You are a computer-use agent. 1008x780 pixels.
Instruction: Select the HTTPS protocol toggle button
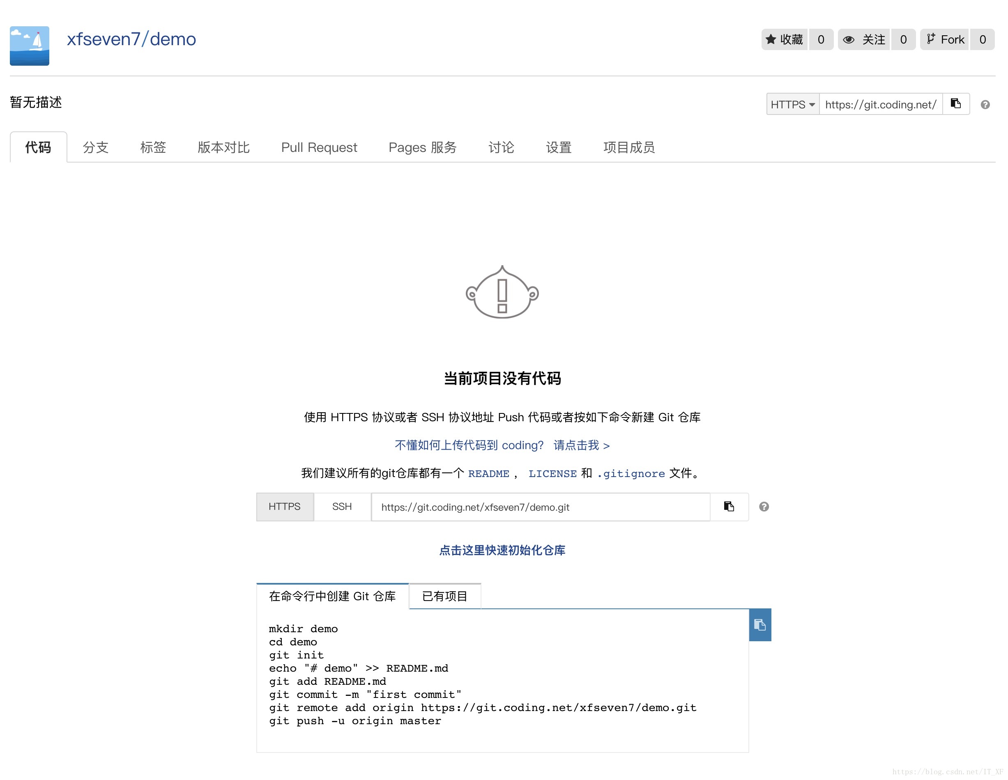click(285, 507)
